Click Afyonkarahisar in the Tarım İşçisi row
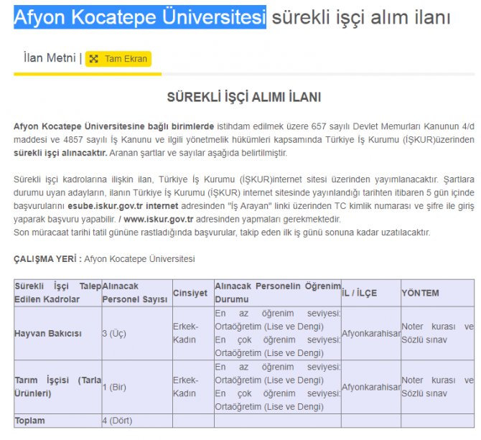Image resolution: width=481 pixels, height=440 pixels. pyautogui.click(x=371, y=387)
